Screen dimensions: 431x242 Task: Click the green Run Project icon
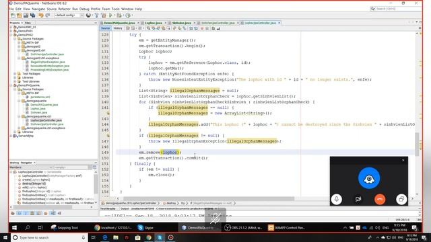tap(110, 15)
